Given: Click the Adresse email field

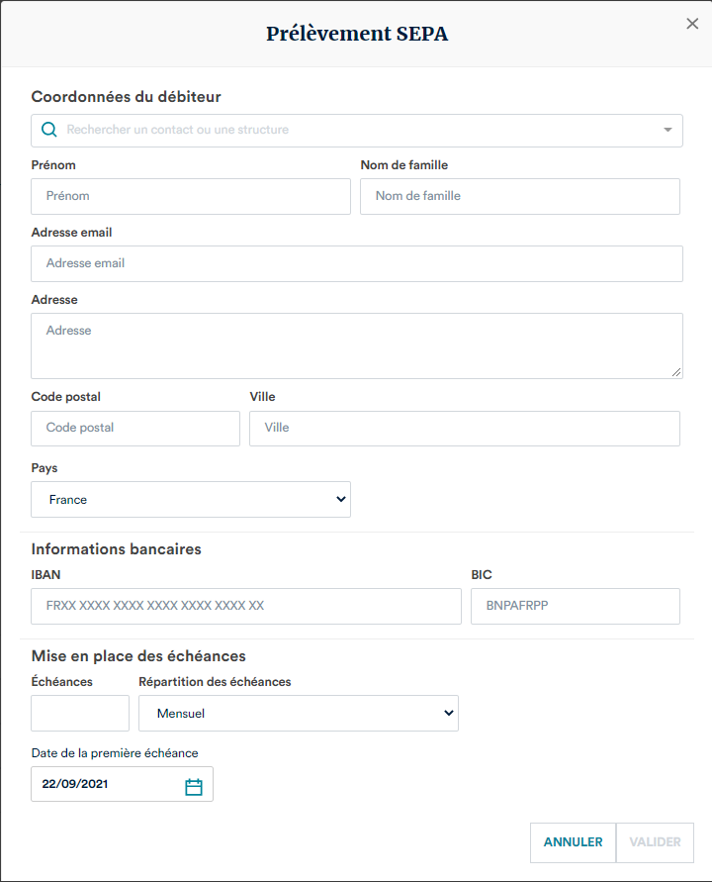Looking at the screenshot, I should tap(357, 263).
